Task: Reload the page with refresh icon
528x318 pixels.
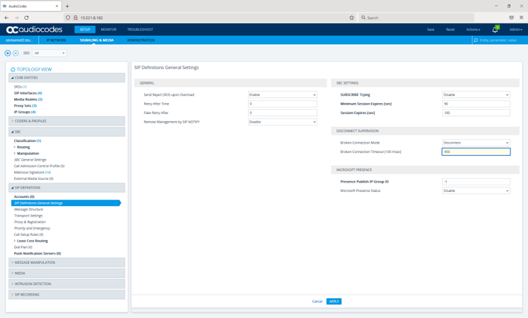Action: point(26,17)
